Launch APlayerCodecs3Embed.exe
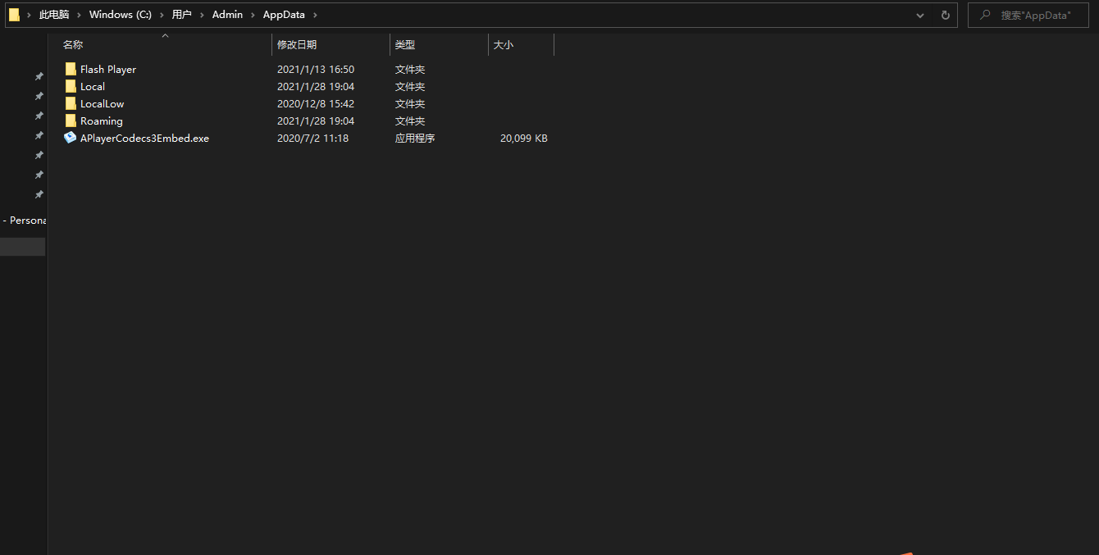Image resolution: width=1099 pixels, height=555 pixels. 144,138
